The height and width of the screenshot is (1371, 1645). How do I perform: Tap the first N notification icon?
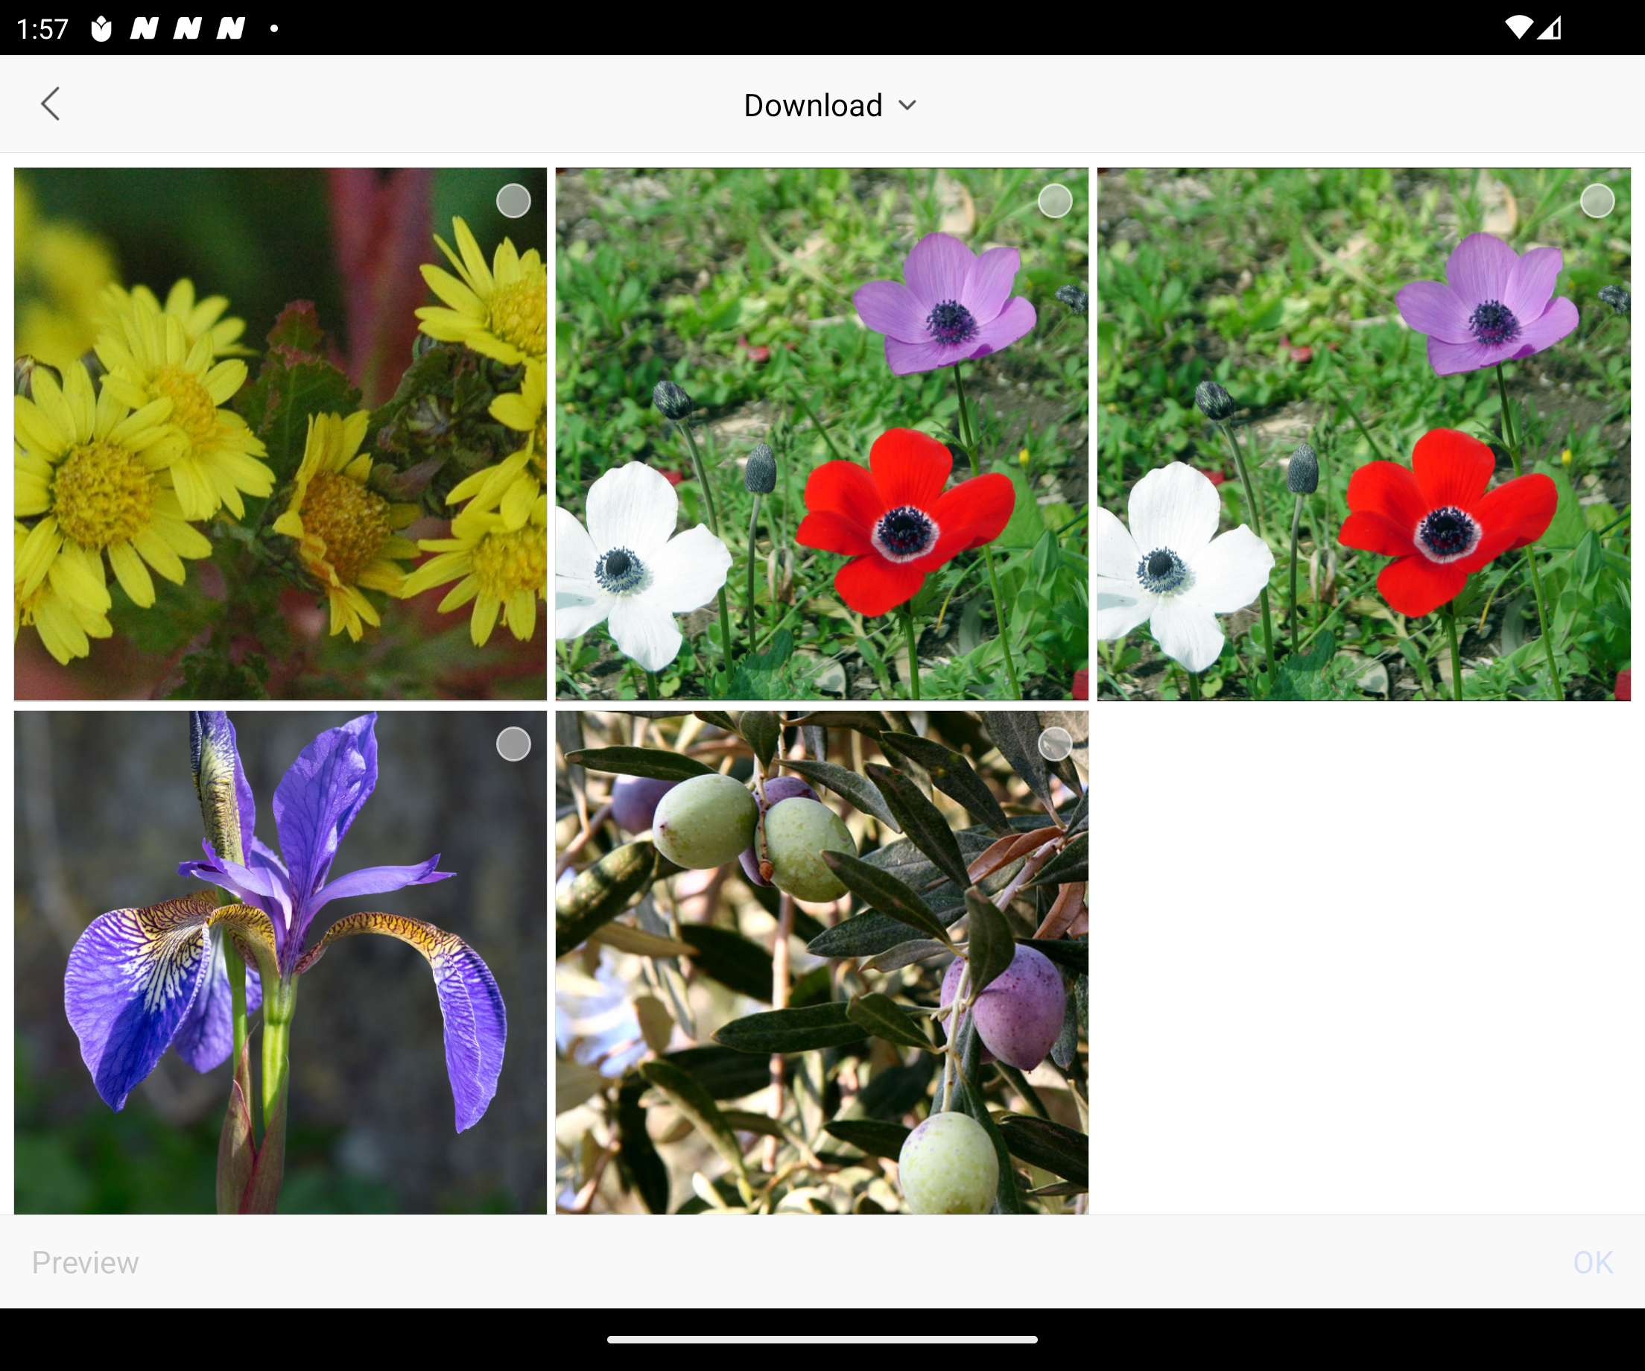point(144,29)
